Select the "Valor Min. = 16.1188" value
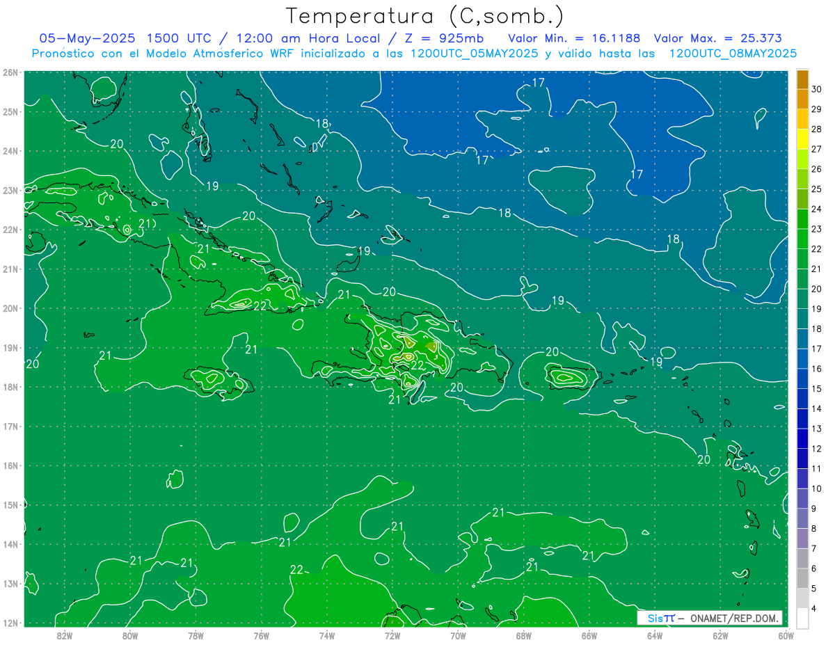Viewport: 835px width, 645px height. pos(574,38)
